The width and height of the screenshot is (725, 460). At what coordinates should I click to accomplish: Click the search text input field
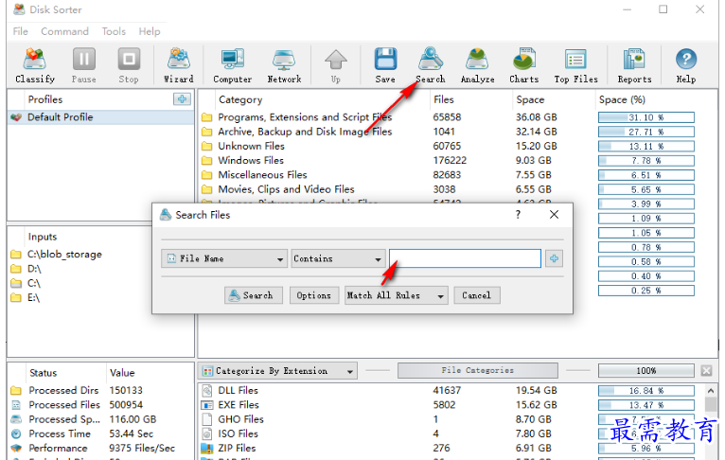[x=465, y=258]
